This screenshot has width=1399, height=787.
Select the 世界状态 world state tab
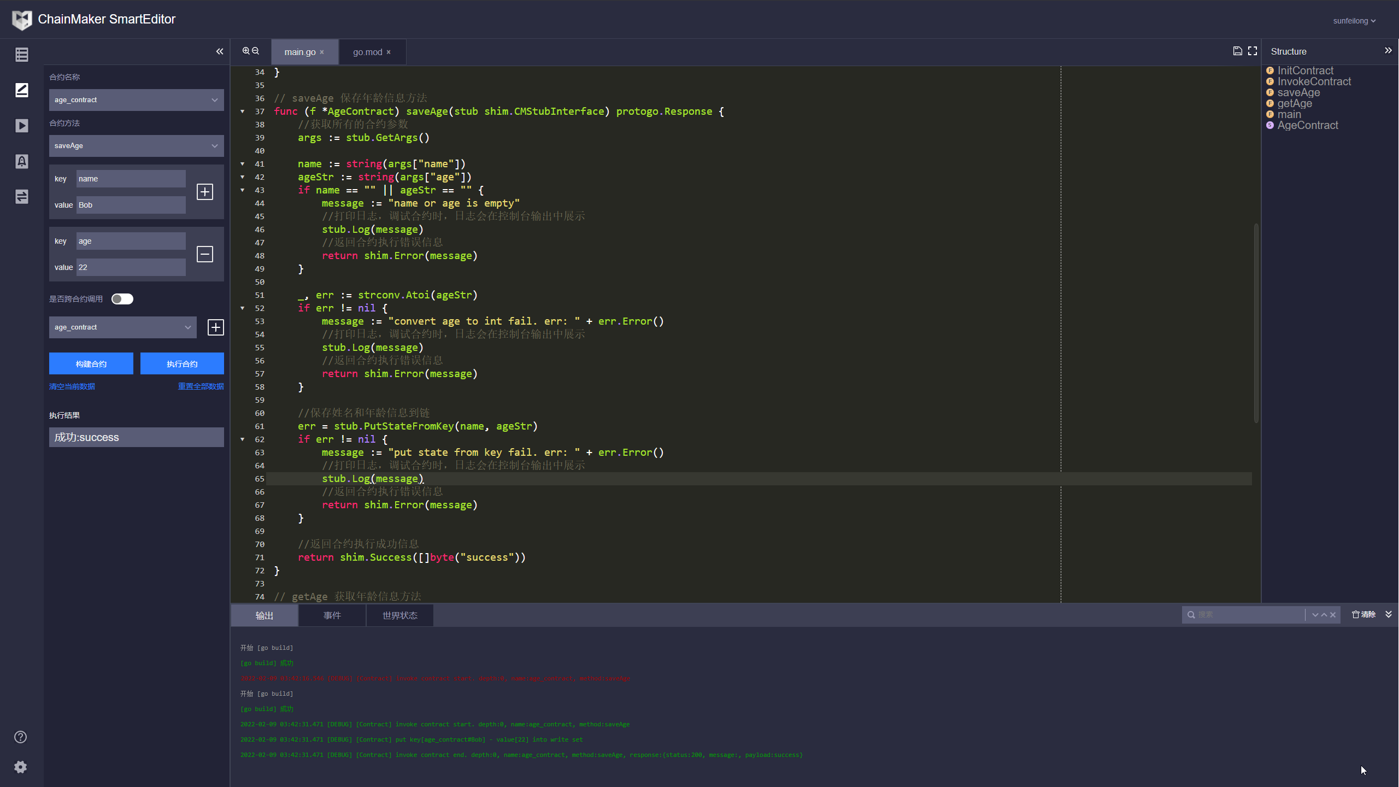400,615
